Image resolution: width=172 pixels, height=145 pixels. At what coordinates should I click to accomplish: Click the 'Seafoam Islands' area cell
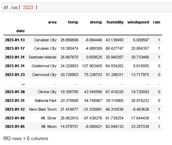click(42, 57)
